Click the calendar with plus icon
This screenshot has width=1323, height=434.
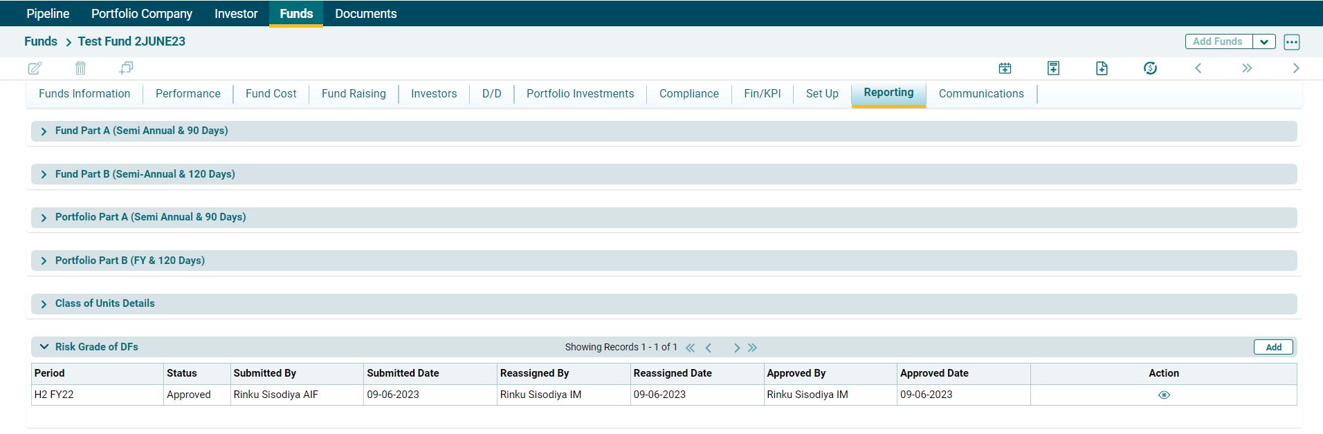click(x=1005, y=68)
